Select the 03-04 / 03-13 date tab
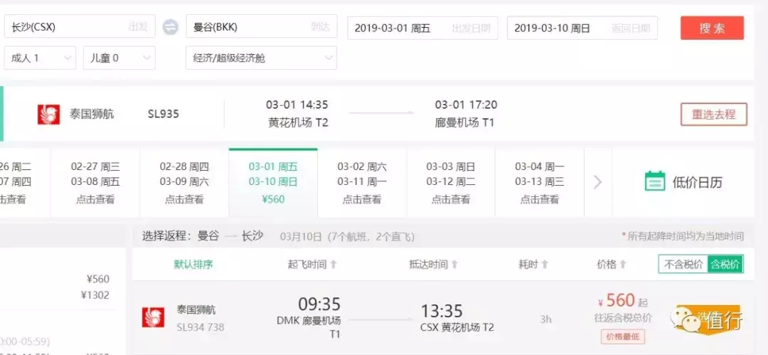 [539, 183]
